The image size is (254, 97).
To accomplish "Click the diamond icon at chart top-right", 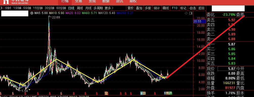I will click(186, 13).
